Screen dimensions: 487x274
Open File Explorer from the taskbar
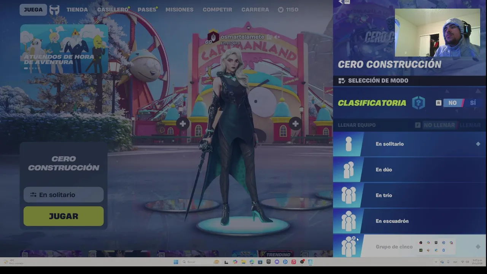(243, 262)
